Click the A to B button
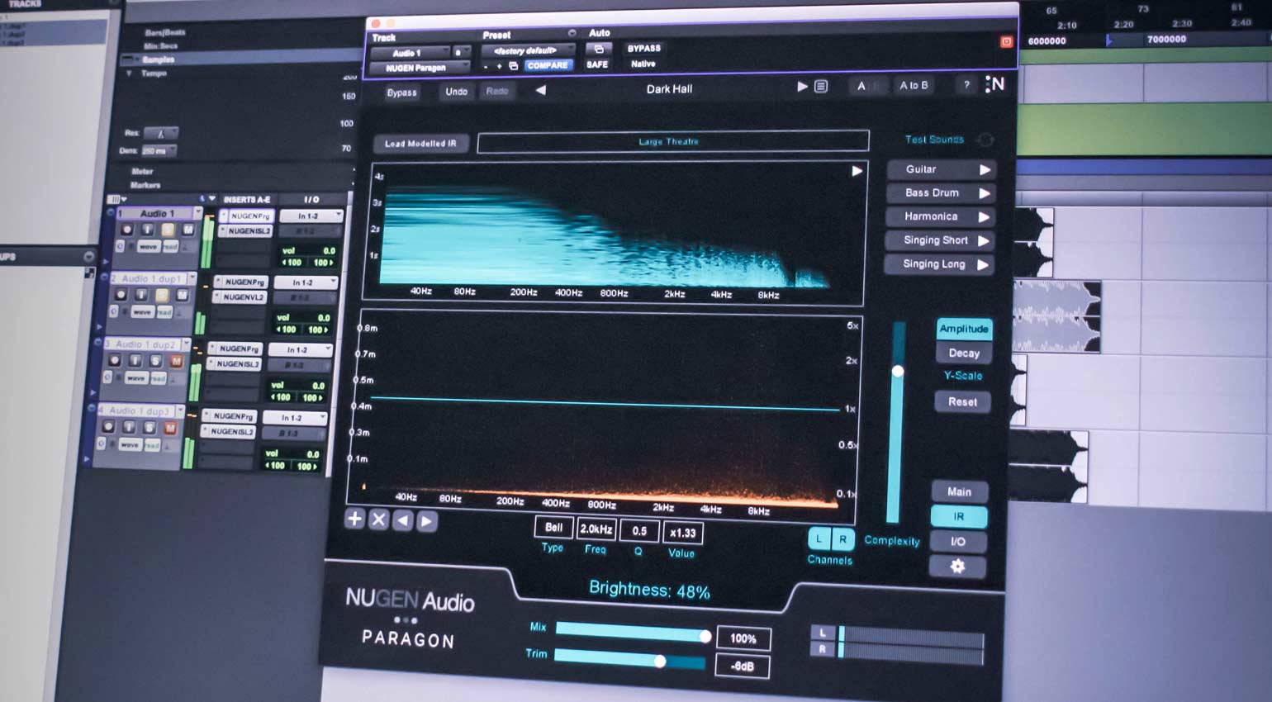This screenshot has width=1272, height=702. tap(914, 85)
